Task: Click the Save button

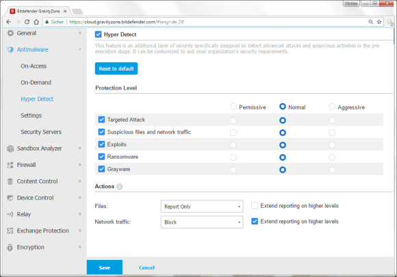Action: [105, 267]
